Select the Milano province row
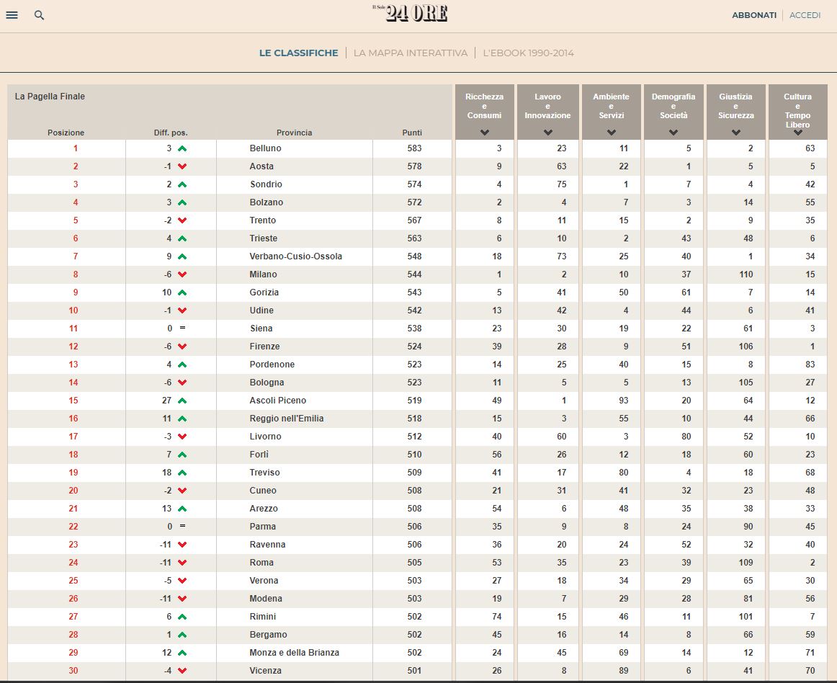Image resolution: width=837 pixels, height=683 pixels. click(x=417, y=274)
